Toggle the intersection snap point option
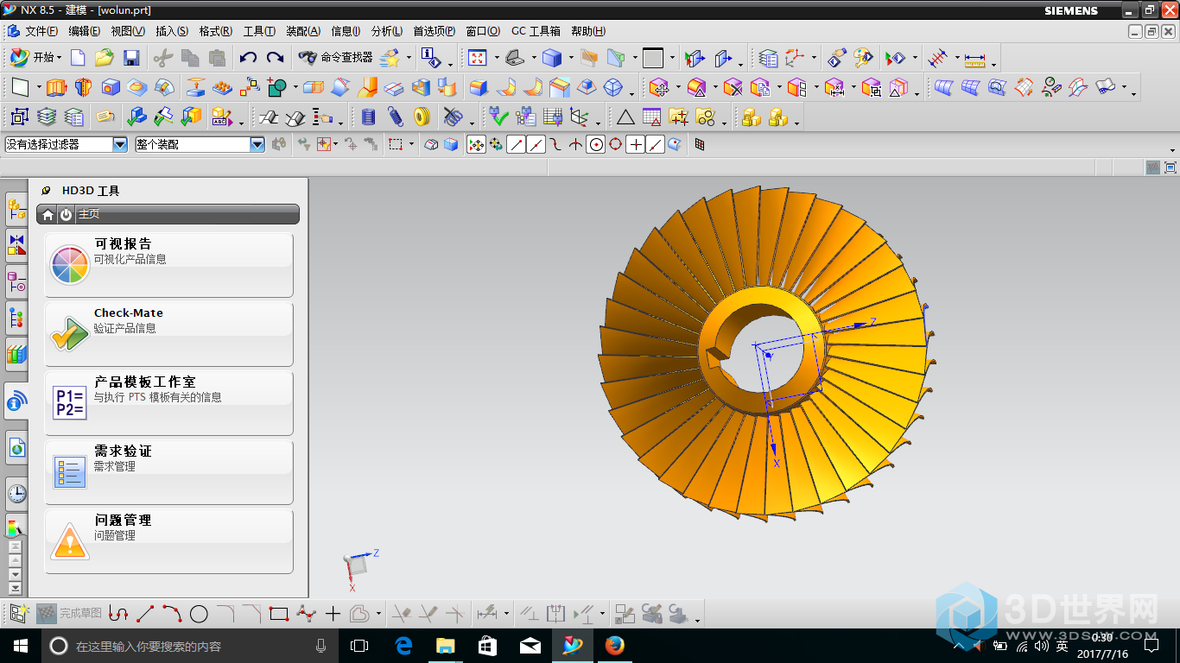Viewport: 1180px width, 663px height. coord(576,145)
